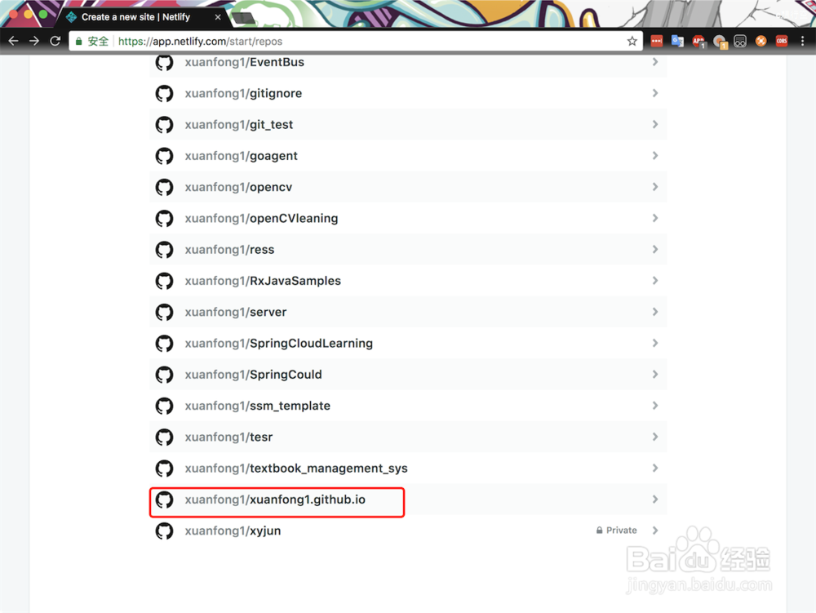The height and width of the screenshot is (613, 816).
Task: Select repository xuanfong1/ssm_template
Action: [408, 406]
